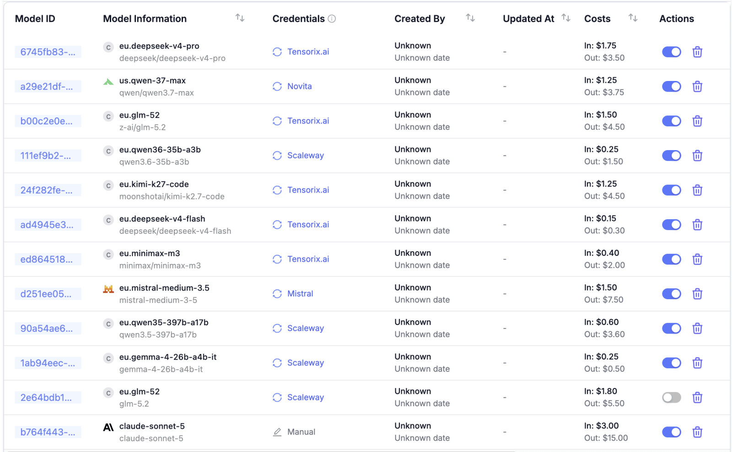Delete the claude-sonnet-5 model
This screenshot has width=732, height=452.
pyautogui.click(x=697, y=432)
